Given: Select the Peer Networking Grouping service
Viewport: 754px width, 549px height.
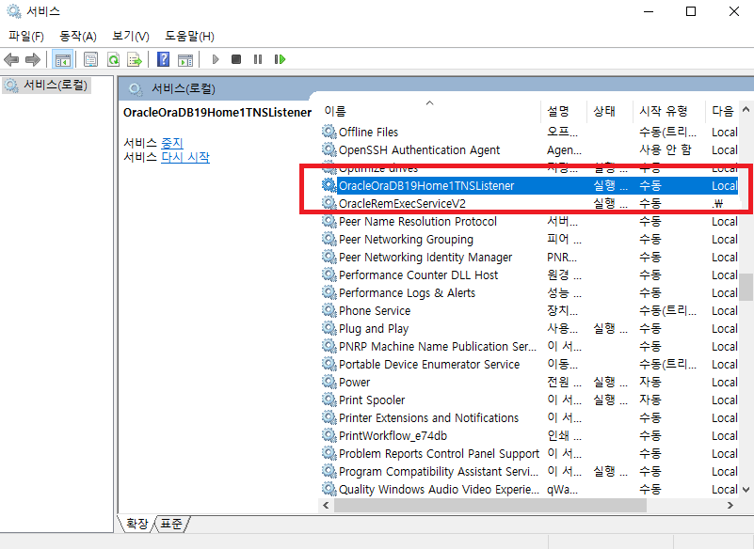Looking at the screenshot, I should tap(406, 239).
